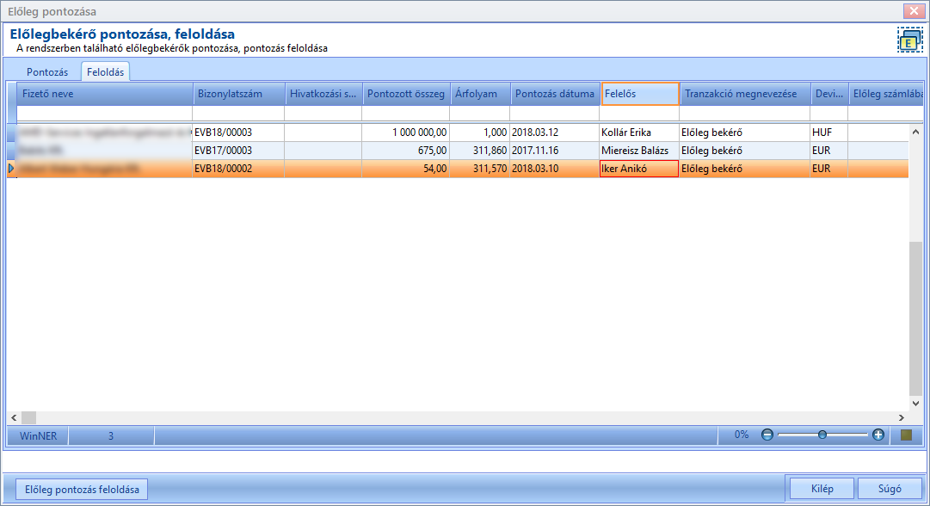
Task: Click the Devi... column header
Action: click(x=829, y=94)
